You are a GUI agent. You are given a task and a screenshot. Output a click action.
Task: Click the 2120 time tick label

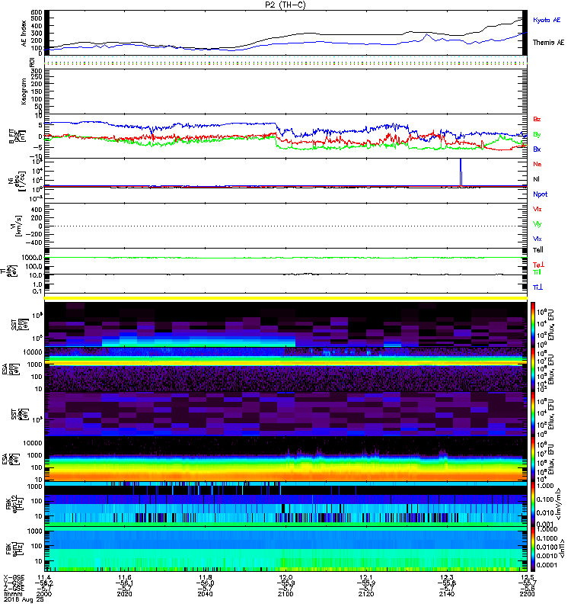pyautogui.click(x=366, y=594)
